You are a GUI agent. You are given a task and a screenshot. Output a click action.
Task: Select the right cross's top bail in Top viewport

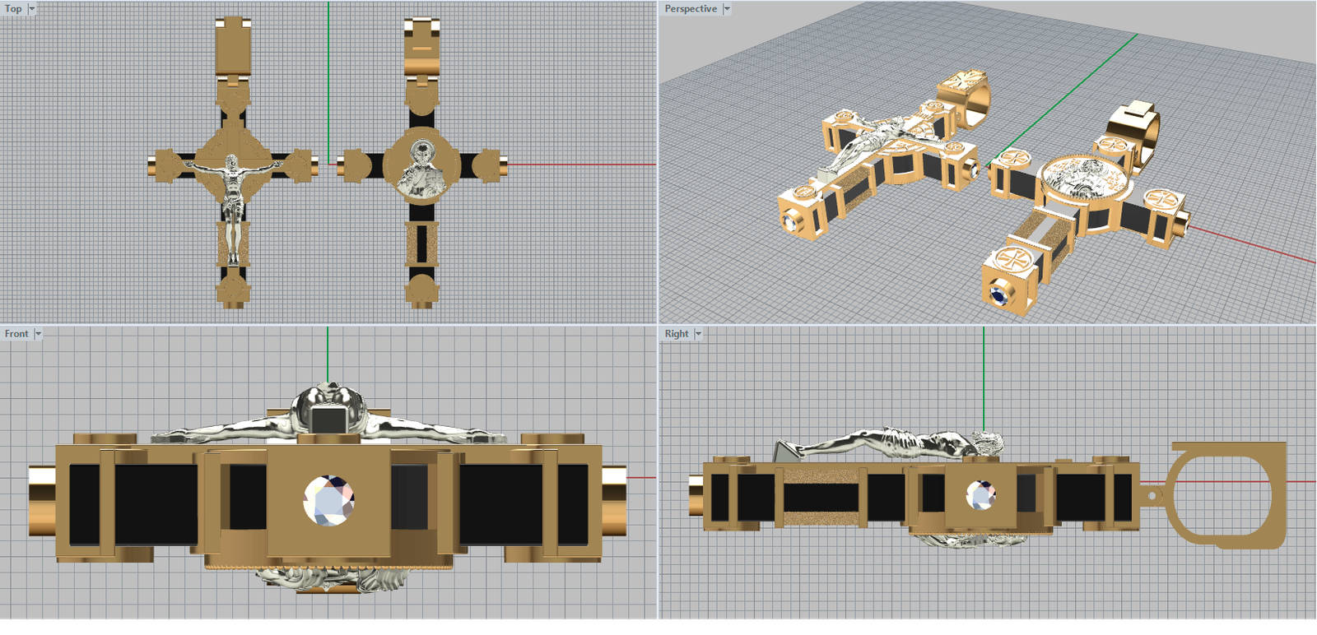[x=421, y=48]
